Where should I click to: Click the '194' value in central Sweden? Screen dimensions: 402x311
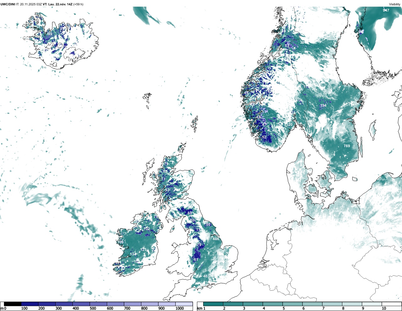tap(323, 105)
